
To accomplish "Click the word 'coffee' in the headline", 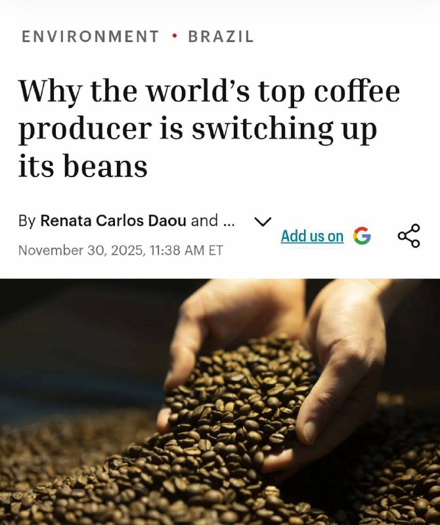I will click(357, 91).
